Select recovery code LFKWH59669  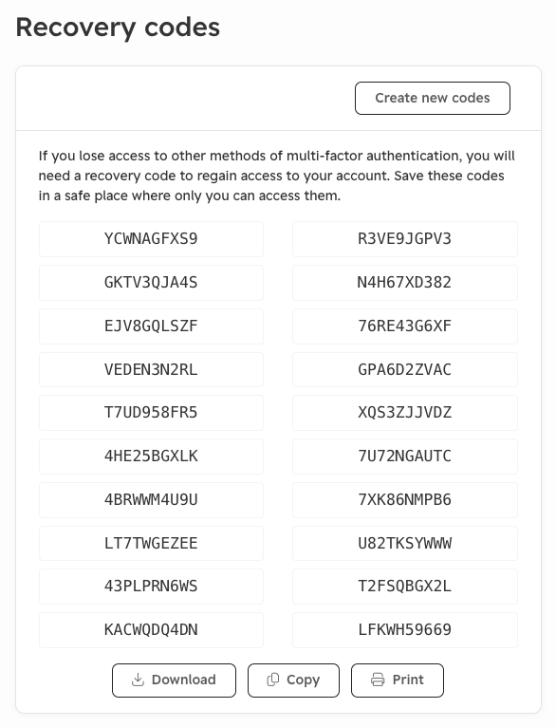(404, 630)
